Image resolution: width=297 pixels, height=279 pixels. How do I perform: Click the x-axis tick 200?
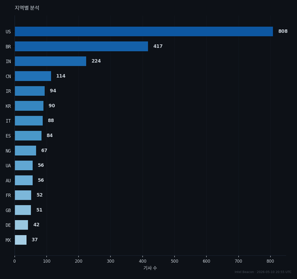click(78, 261)
